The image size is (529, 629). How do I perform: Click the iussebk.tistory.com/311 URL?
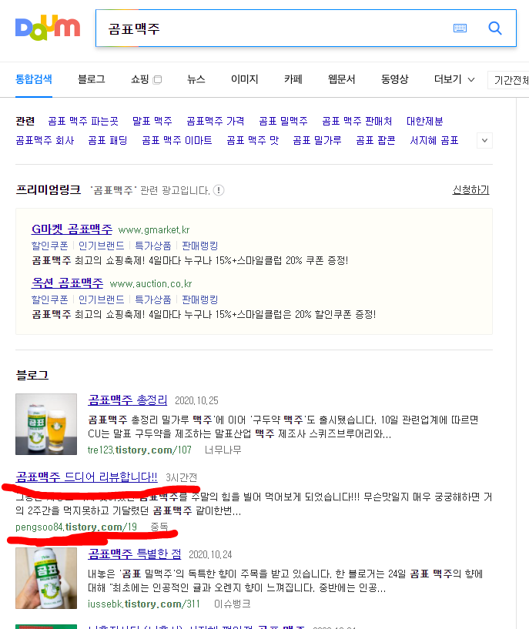(143, 604)
